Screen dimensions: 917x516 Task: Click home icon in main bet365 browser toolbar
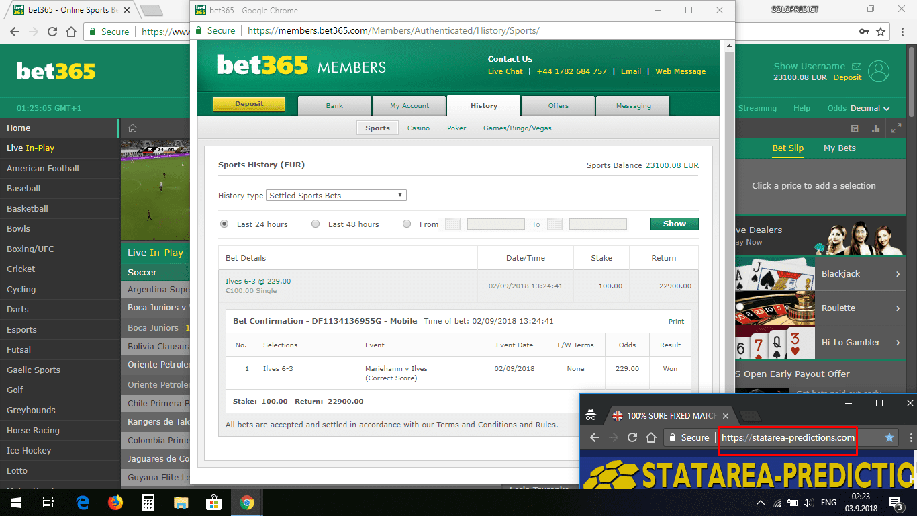[x=71, y=32]
